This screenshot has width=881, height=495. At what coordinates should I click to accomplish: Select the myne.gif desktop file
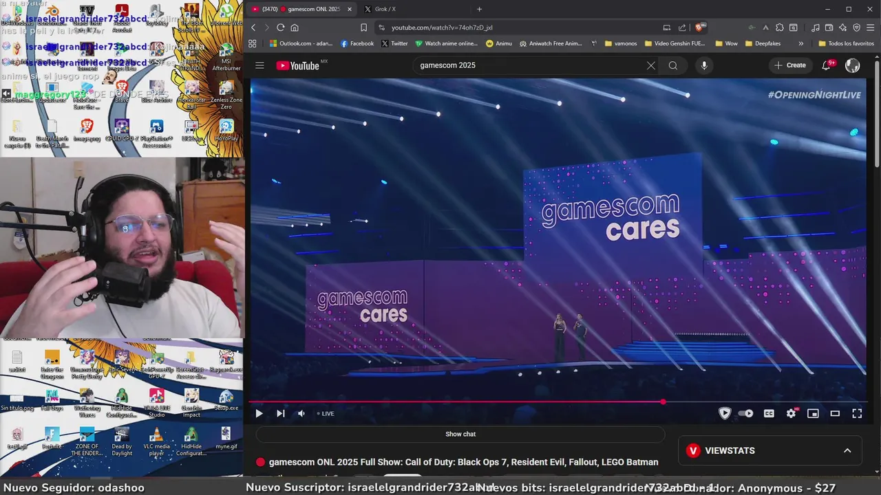pyautogui.click(x=226, y=439)
